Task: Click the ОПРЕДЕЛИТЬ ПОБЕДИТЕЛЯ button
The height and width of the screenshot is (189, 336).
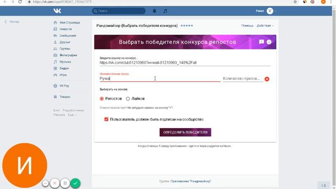Action: (185, 132)
